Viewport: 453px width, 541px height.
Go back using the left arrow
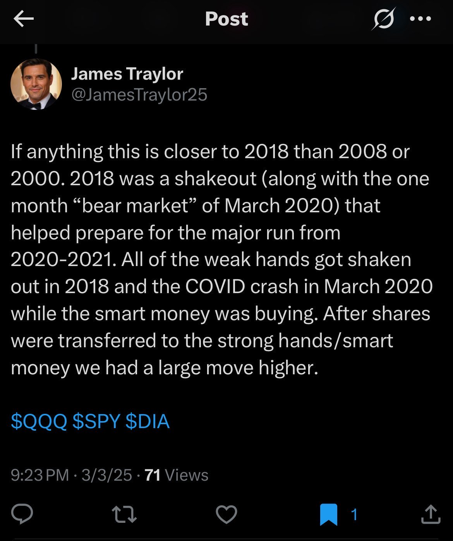(24, 19)
